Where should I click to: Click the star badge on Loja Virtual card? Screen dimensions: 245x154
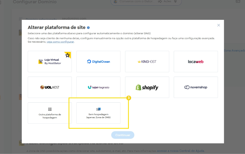[x=68, y=55]
